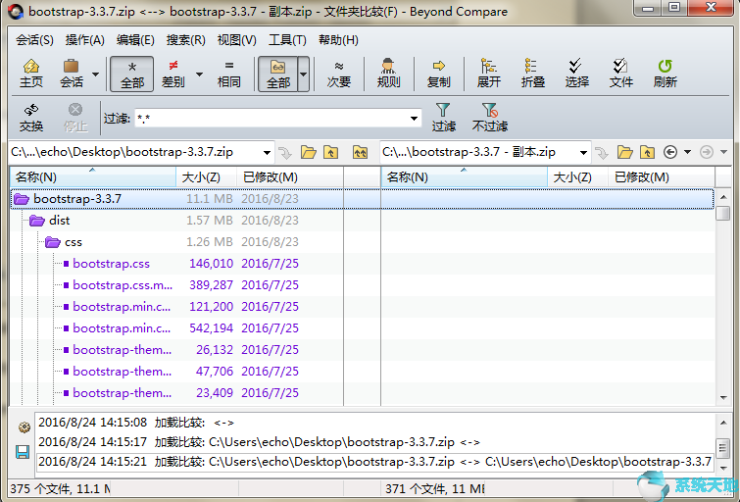Toggle the 全部 folder structure button

278,74
